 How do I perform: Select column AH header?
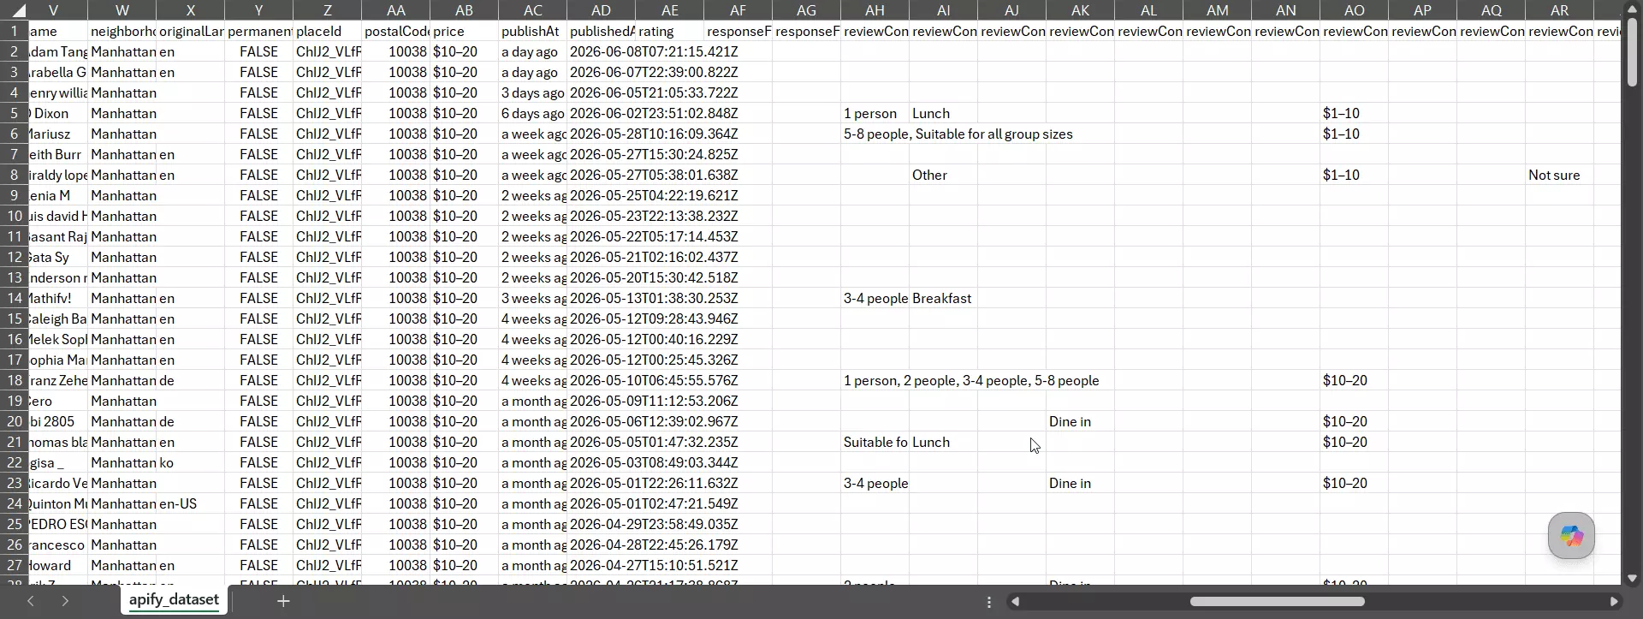pyautogui.click(x=875, y=10)
